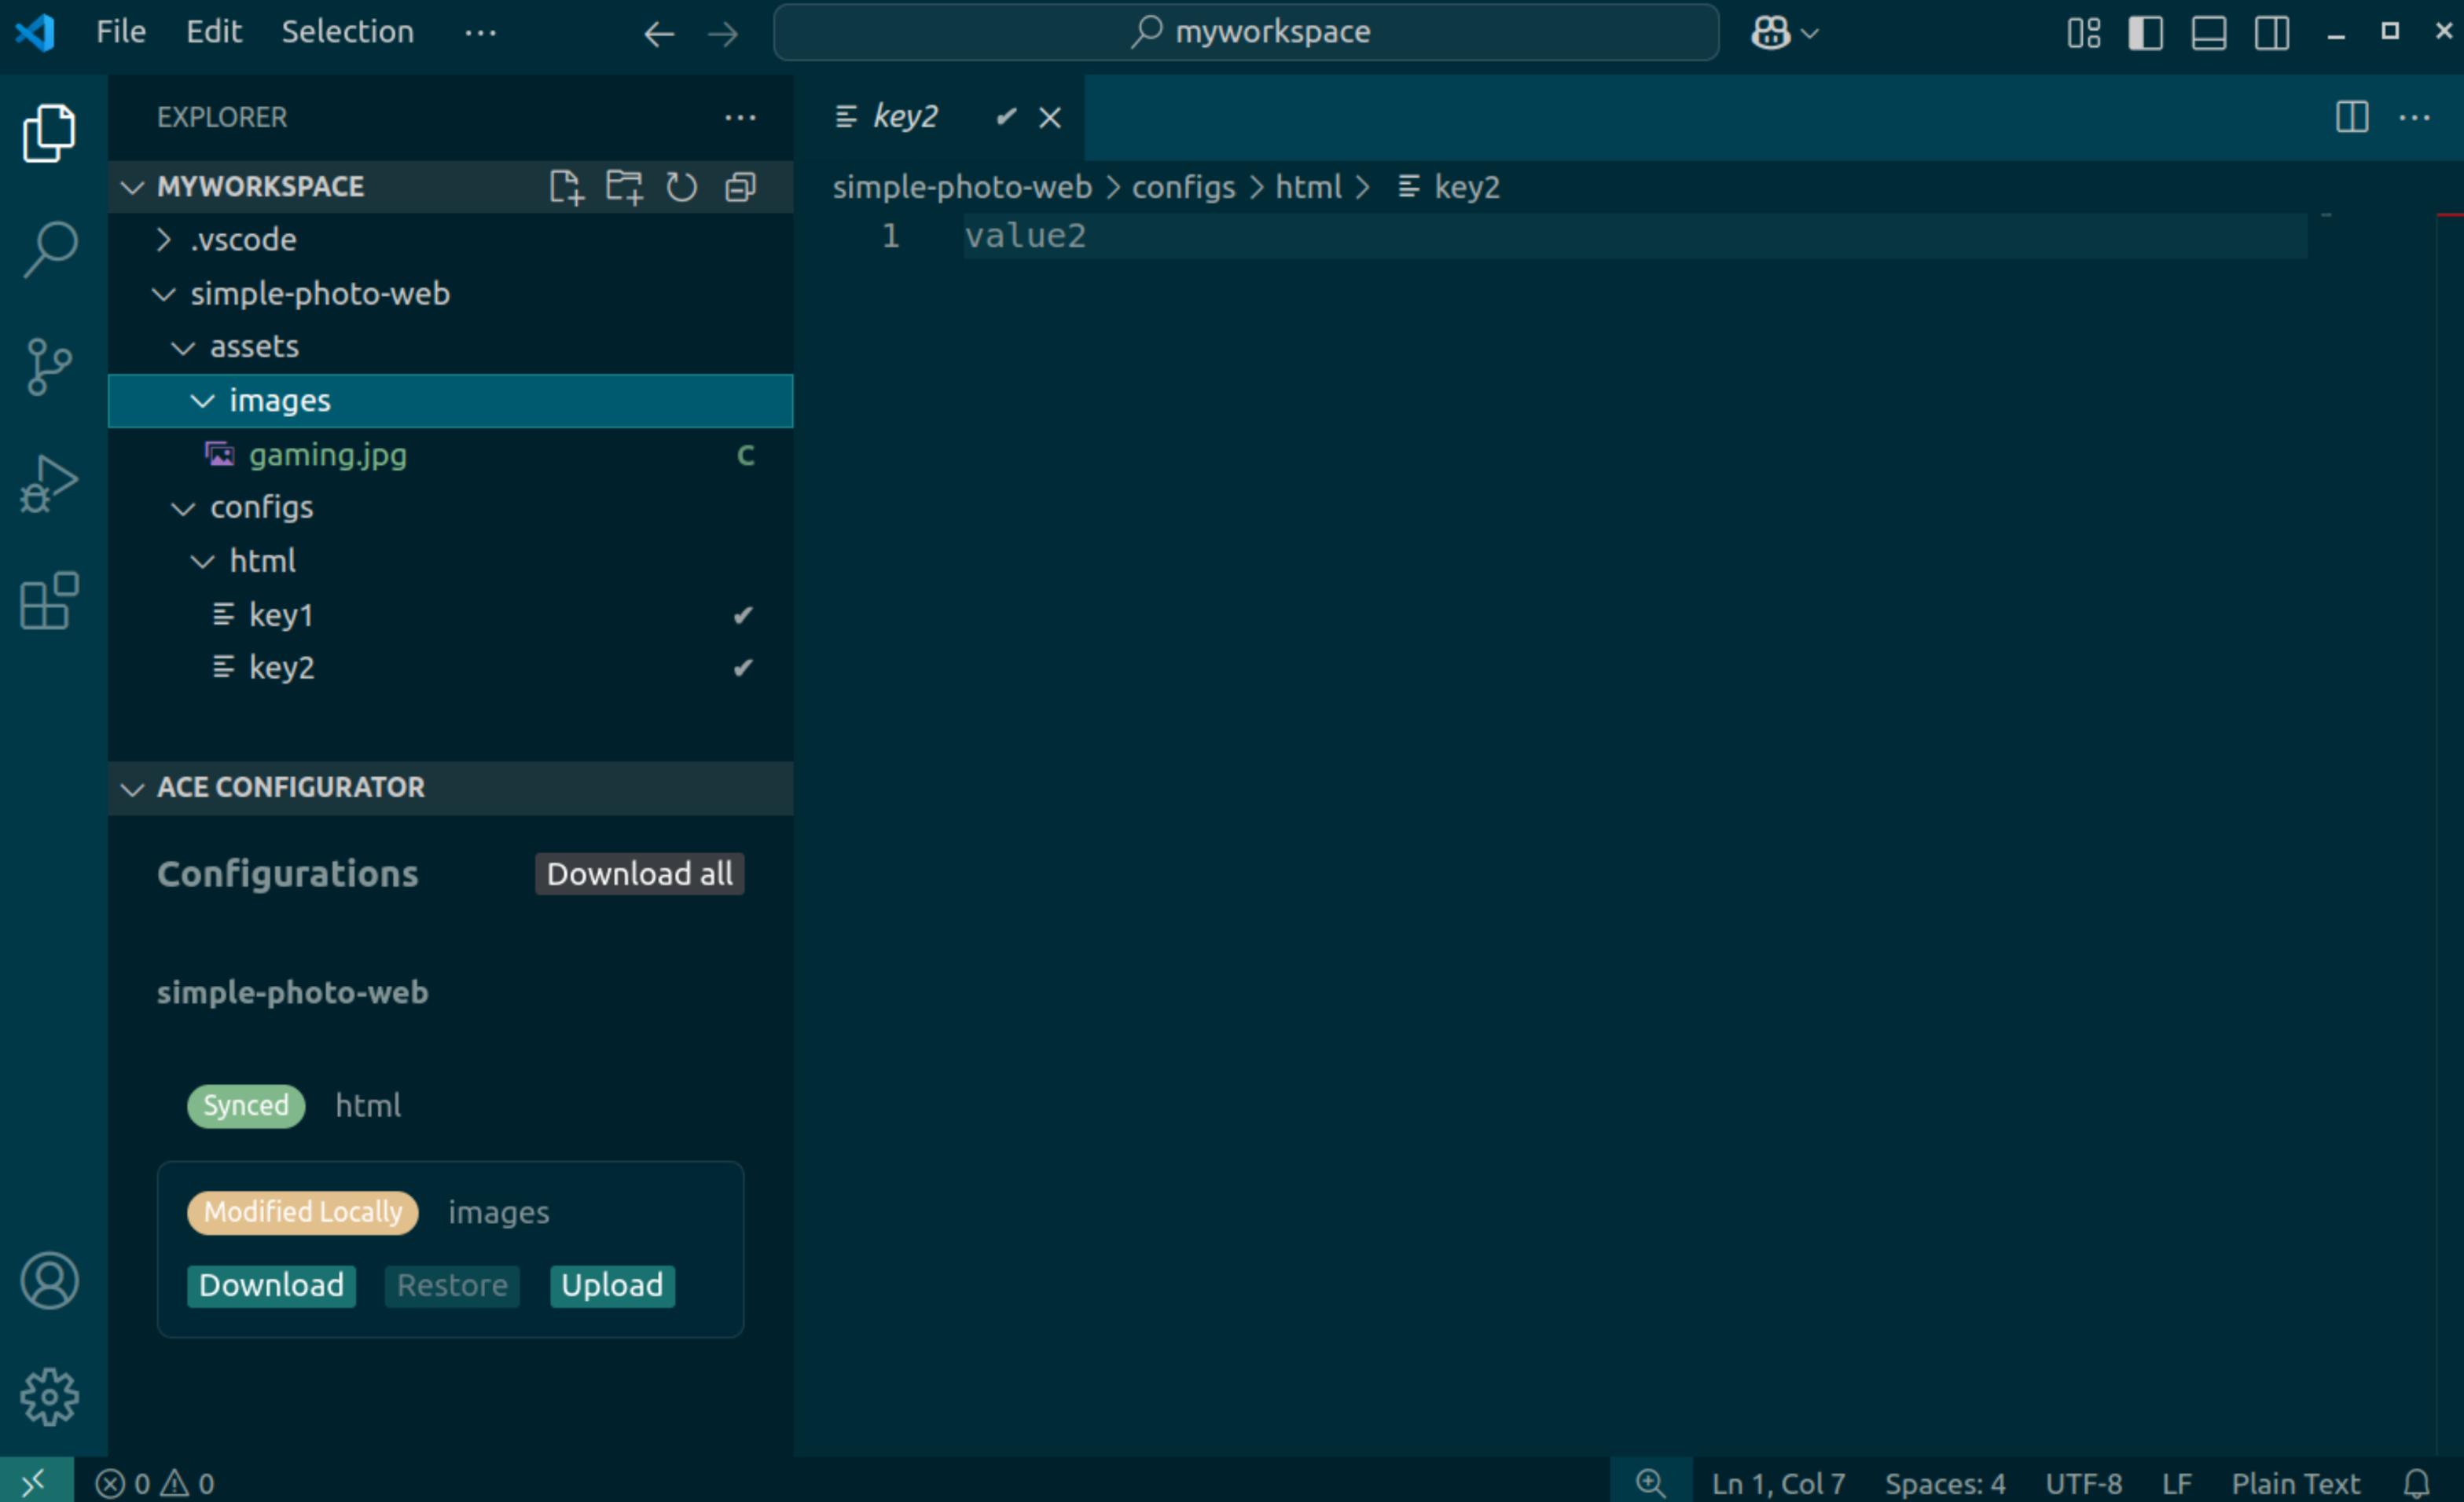This screenshot has height=1502, width=2464.
Task: Click the key2 breadcrumb segment
Action: tap(1449, 187)
